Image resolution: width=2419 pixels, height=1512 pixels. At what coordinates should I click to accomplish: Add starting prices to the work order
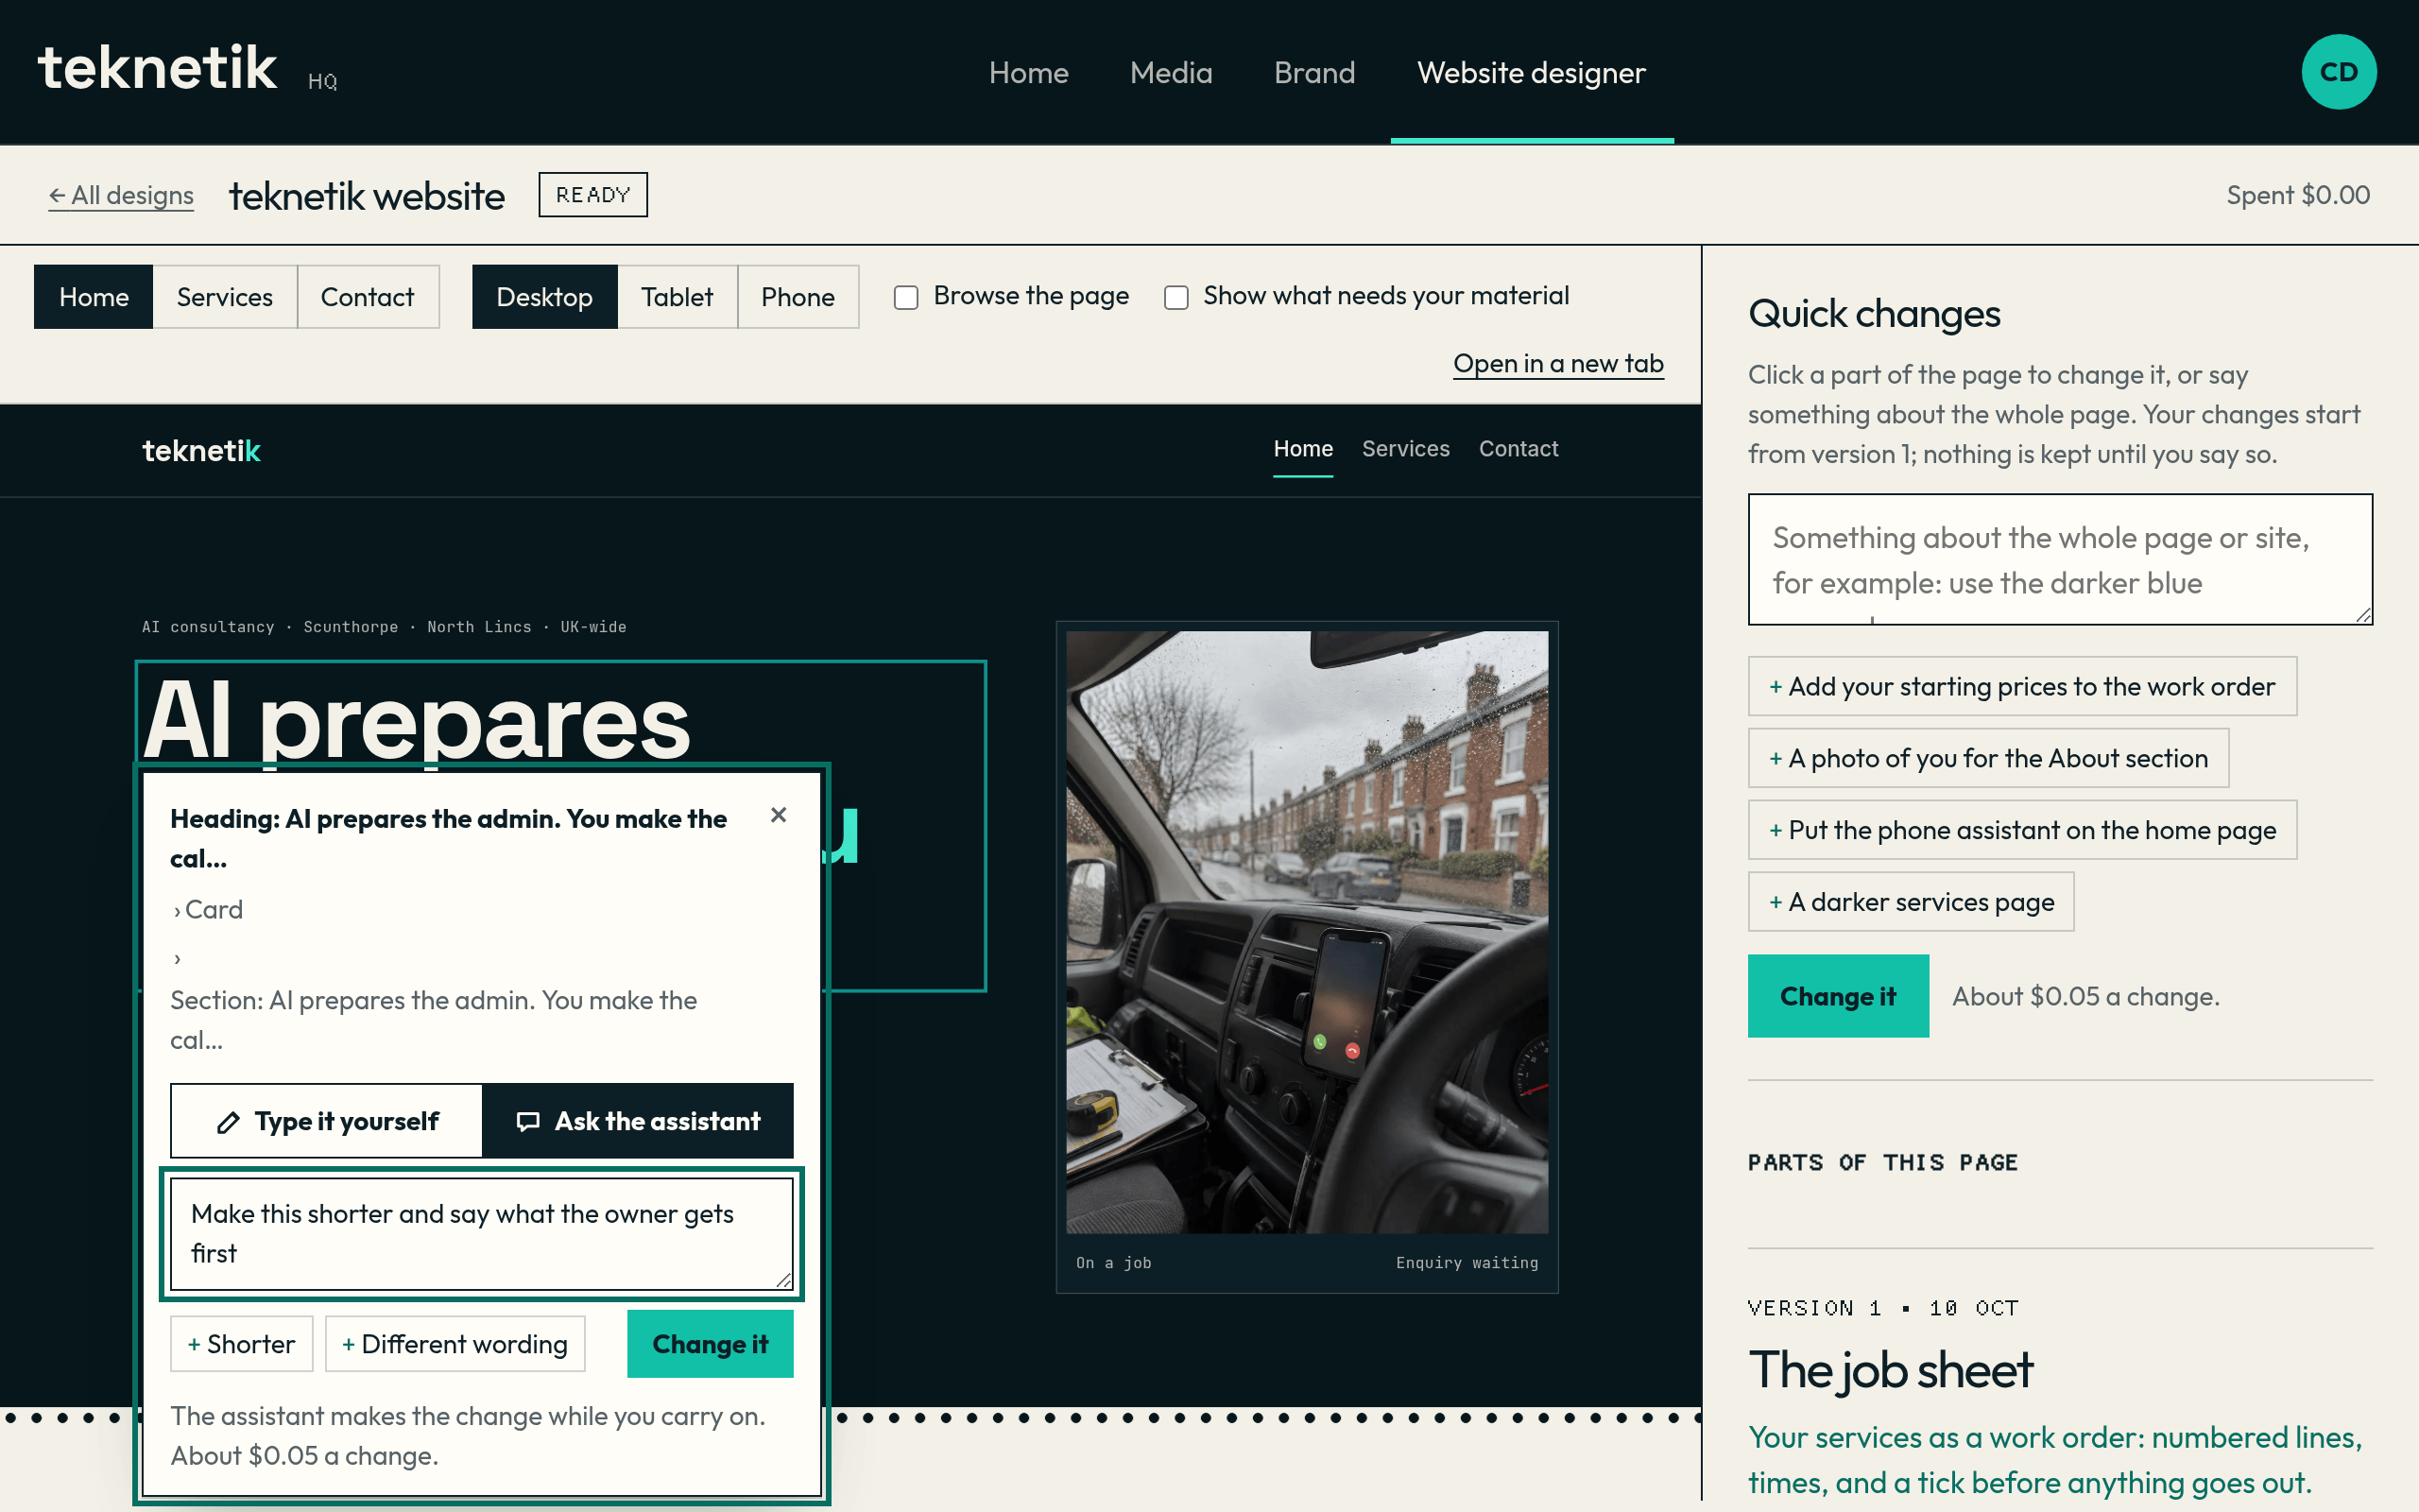point(2022,686)
